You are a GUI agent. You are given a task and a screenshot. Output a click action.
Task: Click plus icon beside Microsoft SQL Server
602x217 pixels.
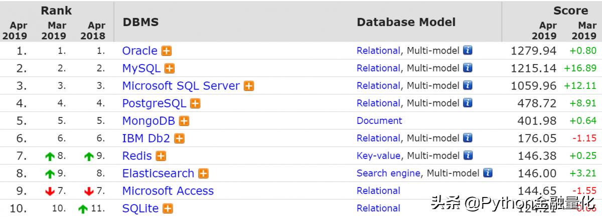click(249, 86)
